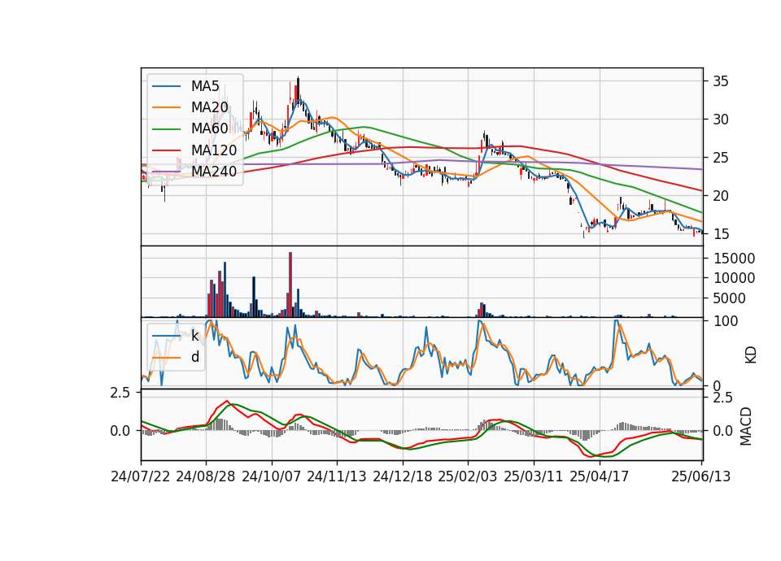Click the tallest volume bar in October
Image resolution: width=781 pixels, height=561 pixels.
[290, 285]
